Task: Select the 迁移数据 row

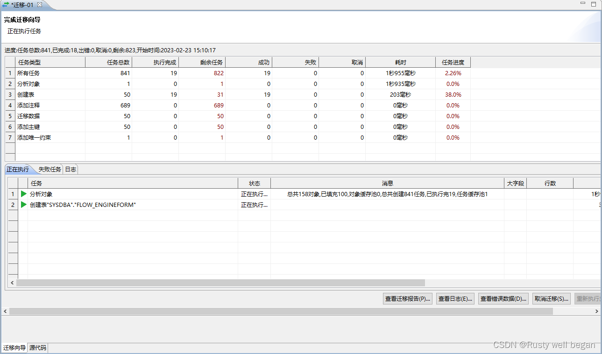Action: pyautogui.click(x=238, y=116)
